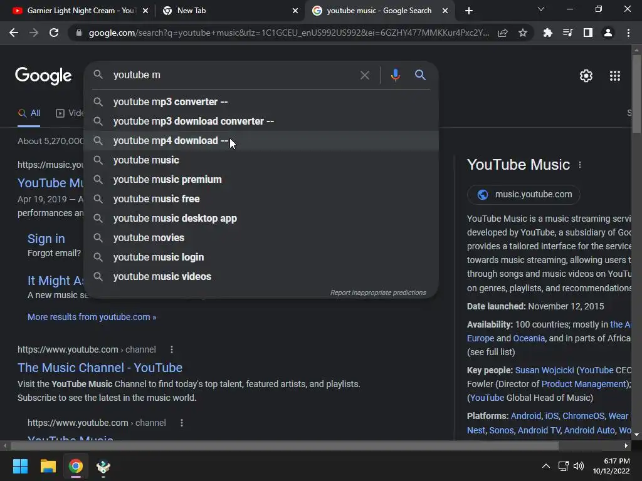Click Report inappropriate predictions
The width and height of the screenshot is (642, 481).
coord(378,292)
